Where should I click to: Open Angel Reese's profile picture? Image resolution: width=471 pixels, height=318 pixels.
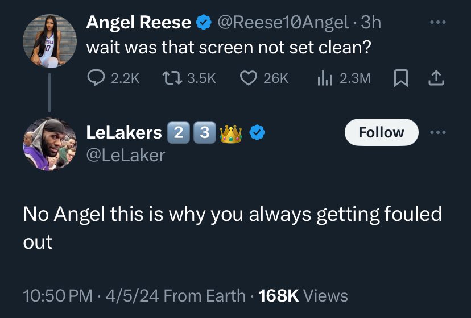click(x=49, y=41)
